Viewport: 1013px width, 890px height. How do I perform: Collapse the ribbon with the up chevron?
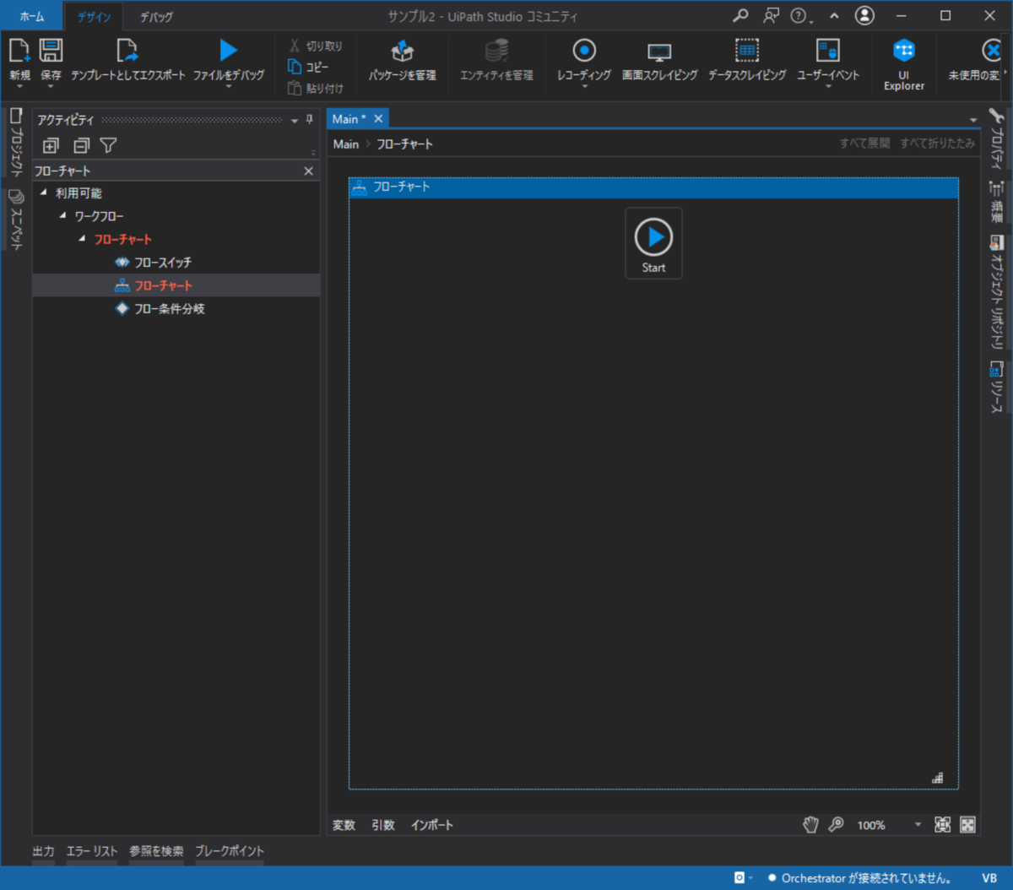[x=834, y=16]
